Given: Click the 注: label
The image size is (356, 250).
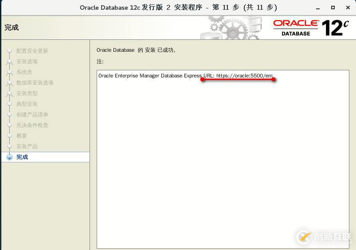Looking at the screenshot, I should (100, 62).
